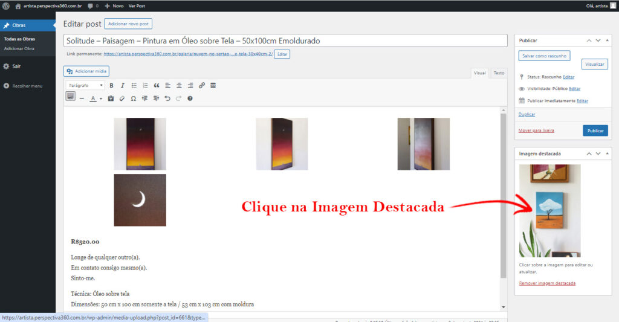The width and height of the screenshot is (619, 322).
Task: Increase paragraph indent
Action: [x=156, y=98]
